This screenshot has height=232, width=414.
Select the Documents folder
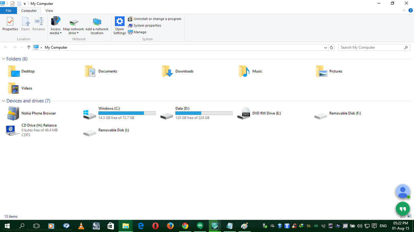[101, 71]
